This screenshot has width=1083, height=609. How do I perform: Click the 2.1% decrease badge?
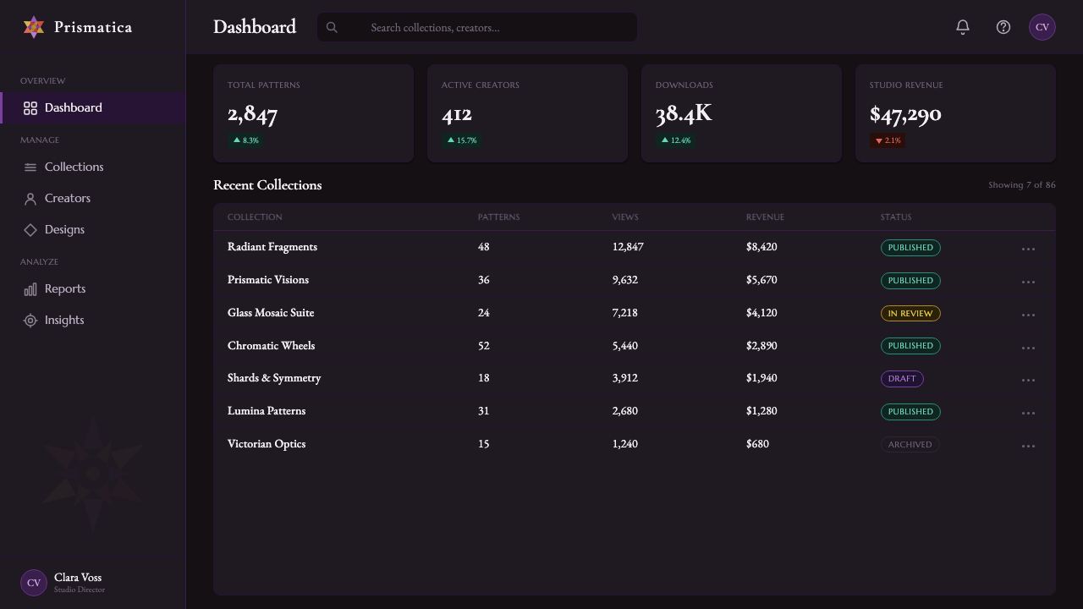pos(888,140)
